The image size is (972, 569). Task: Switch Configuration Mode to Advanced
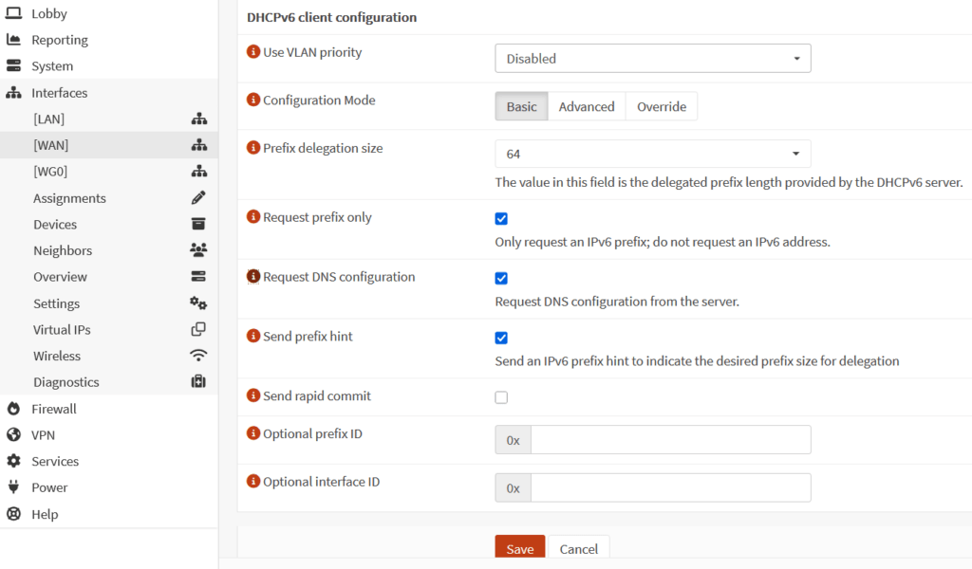[586, 106]
